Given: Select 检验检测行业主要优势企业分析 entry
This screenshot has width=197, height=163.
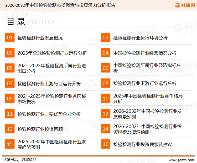Looking at the screenshot, I should pyautogui.click(x=49, y=114).
